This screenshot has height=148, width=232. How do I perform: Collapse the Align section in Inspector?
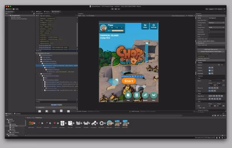(x=197, y=94)
